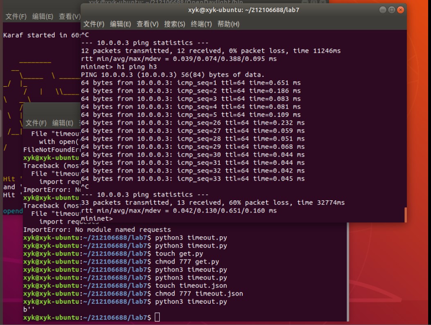Click the icmp_seq=28 time=0.051 ms line

click(193, 138)
